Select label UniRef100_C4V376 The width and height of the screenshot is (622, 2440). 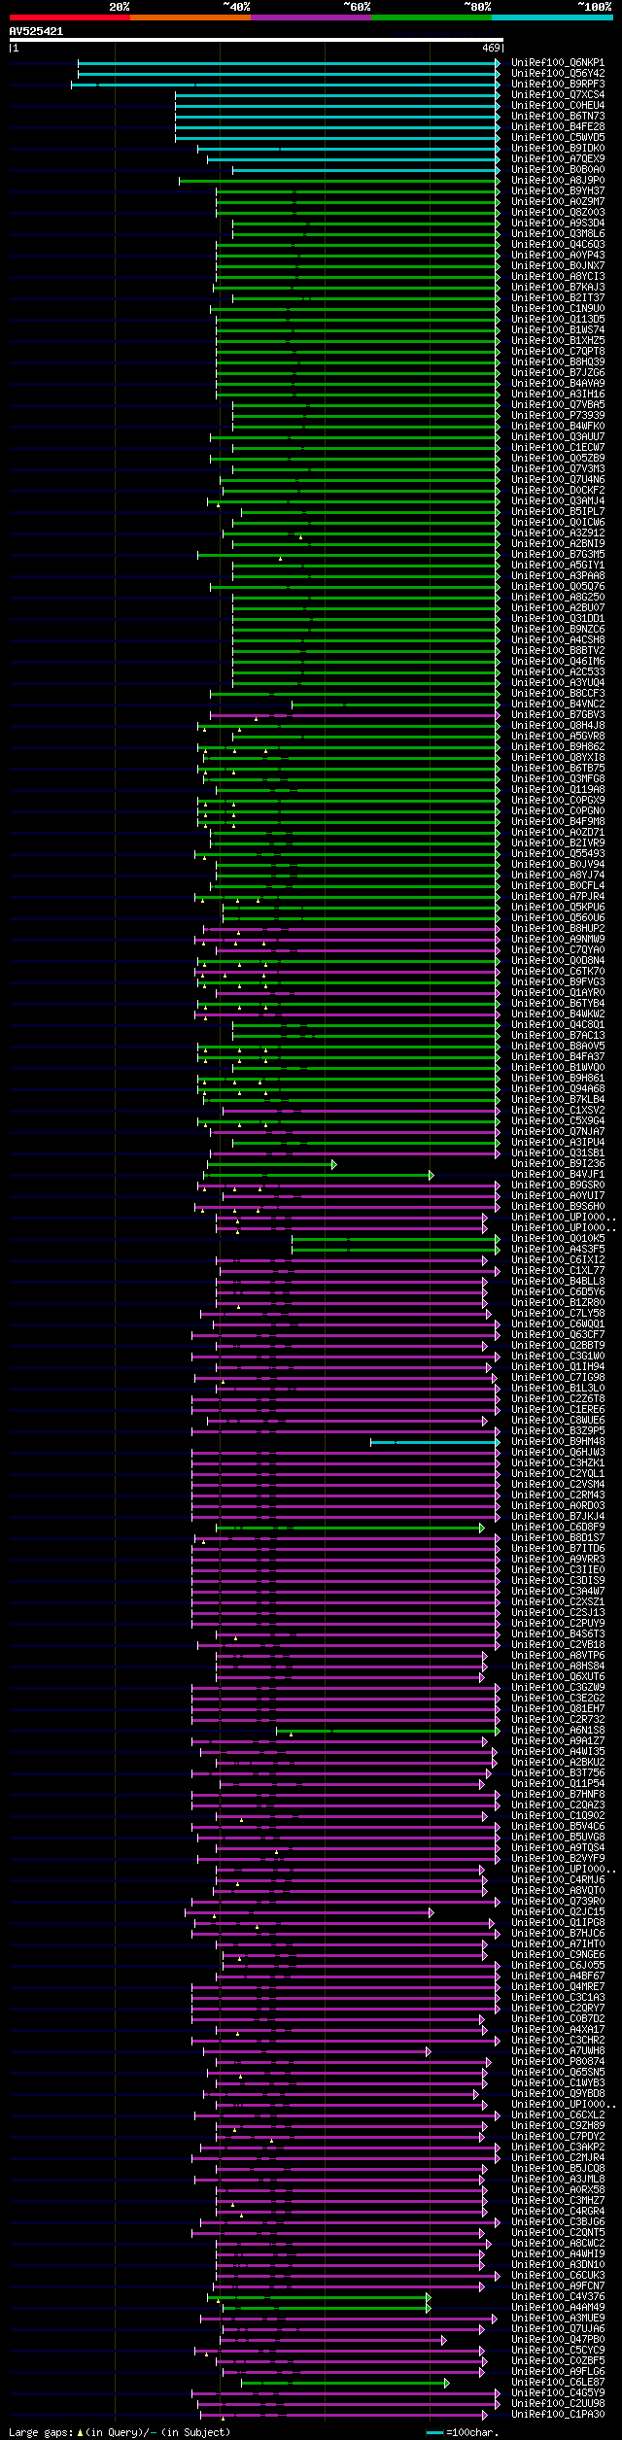[558, 2297]
